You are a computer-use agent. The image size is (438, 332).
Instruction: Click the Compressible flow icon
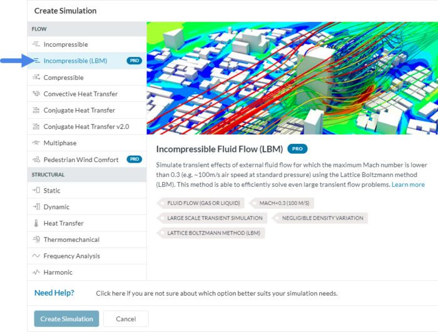point(36,78)
